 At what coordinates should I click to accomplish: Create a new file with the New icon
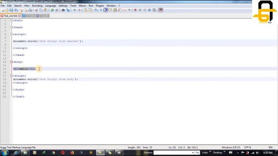tap(3, 10)
